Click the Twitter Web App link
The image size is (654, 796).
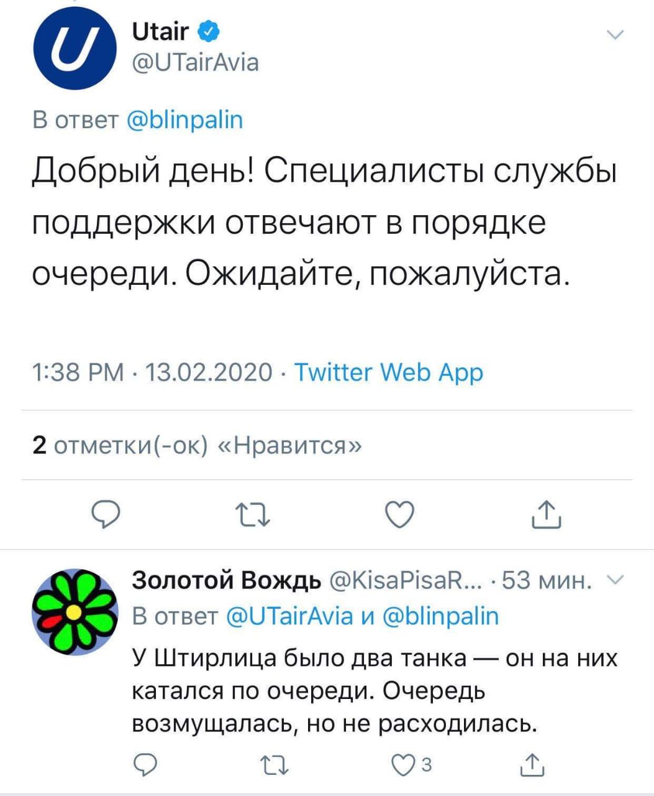(x=388, y=373)
